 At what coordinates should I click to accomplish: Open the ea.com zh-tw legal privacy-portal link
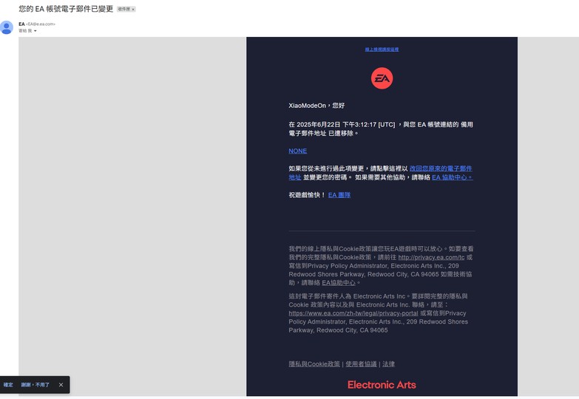point(353,313)
